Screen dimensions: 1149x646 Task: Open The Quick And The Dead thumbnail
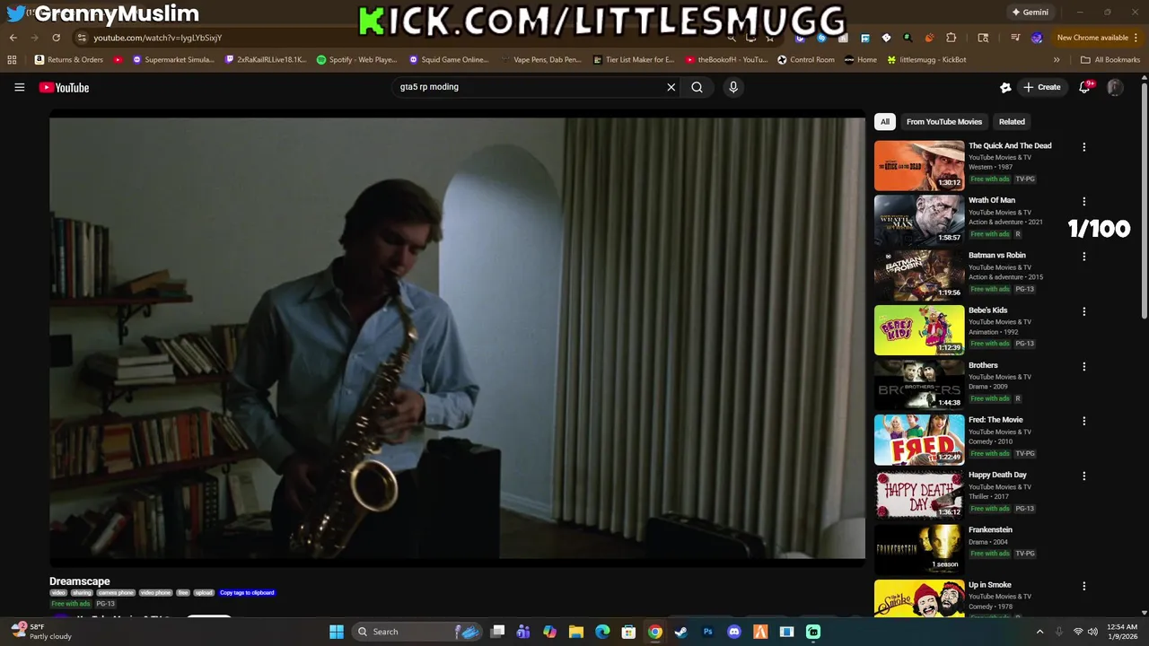click(x=919, y=165)
